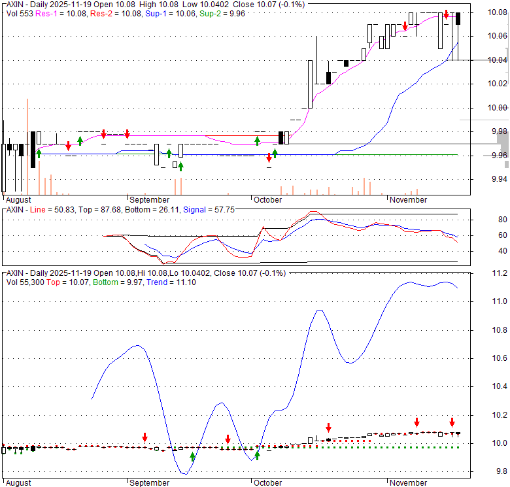The height and width of the screenshot is (487, 510).
Task: Click the green up arrow at August start
Action: [x=39, y=153]
